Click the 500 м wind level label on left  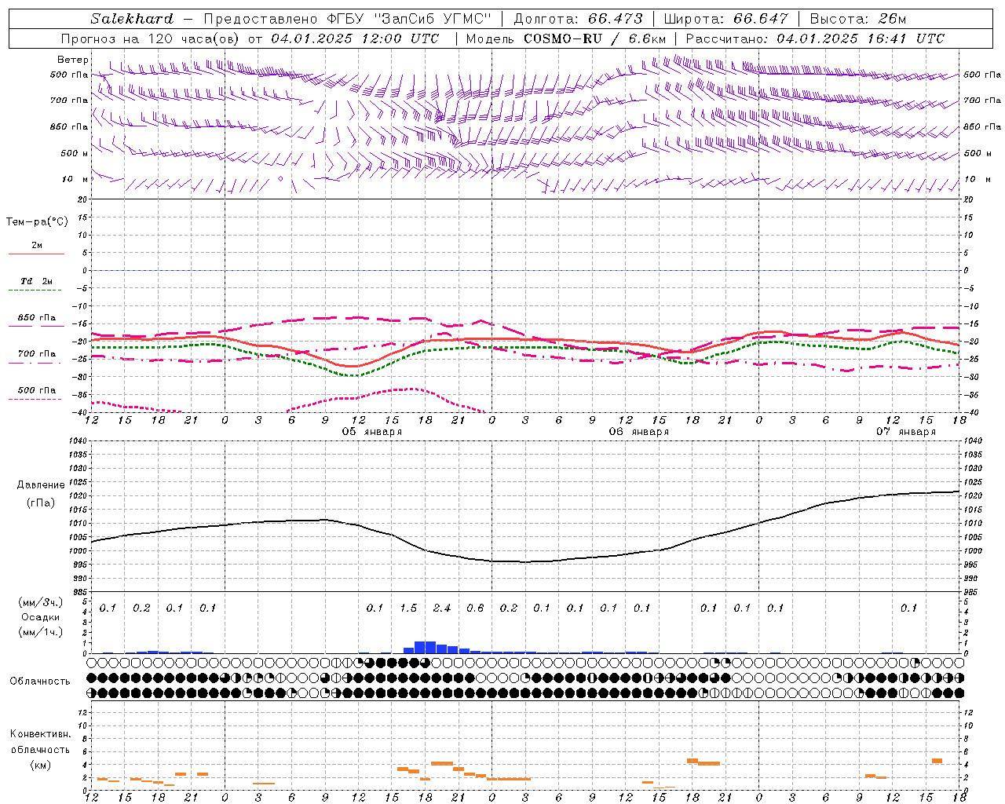click(75, 153)
